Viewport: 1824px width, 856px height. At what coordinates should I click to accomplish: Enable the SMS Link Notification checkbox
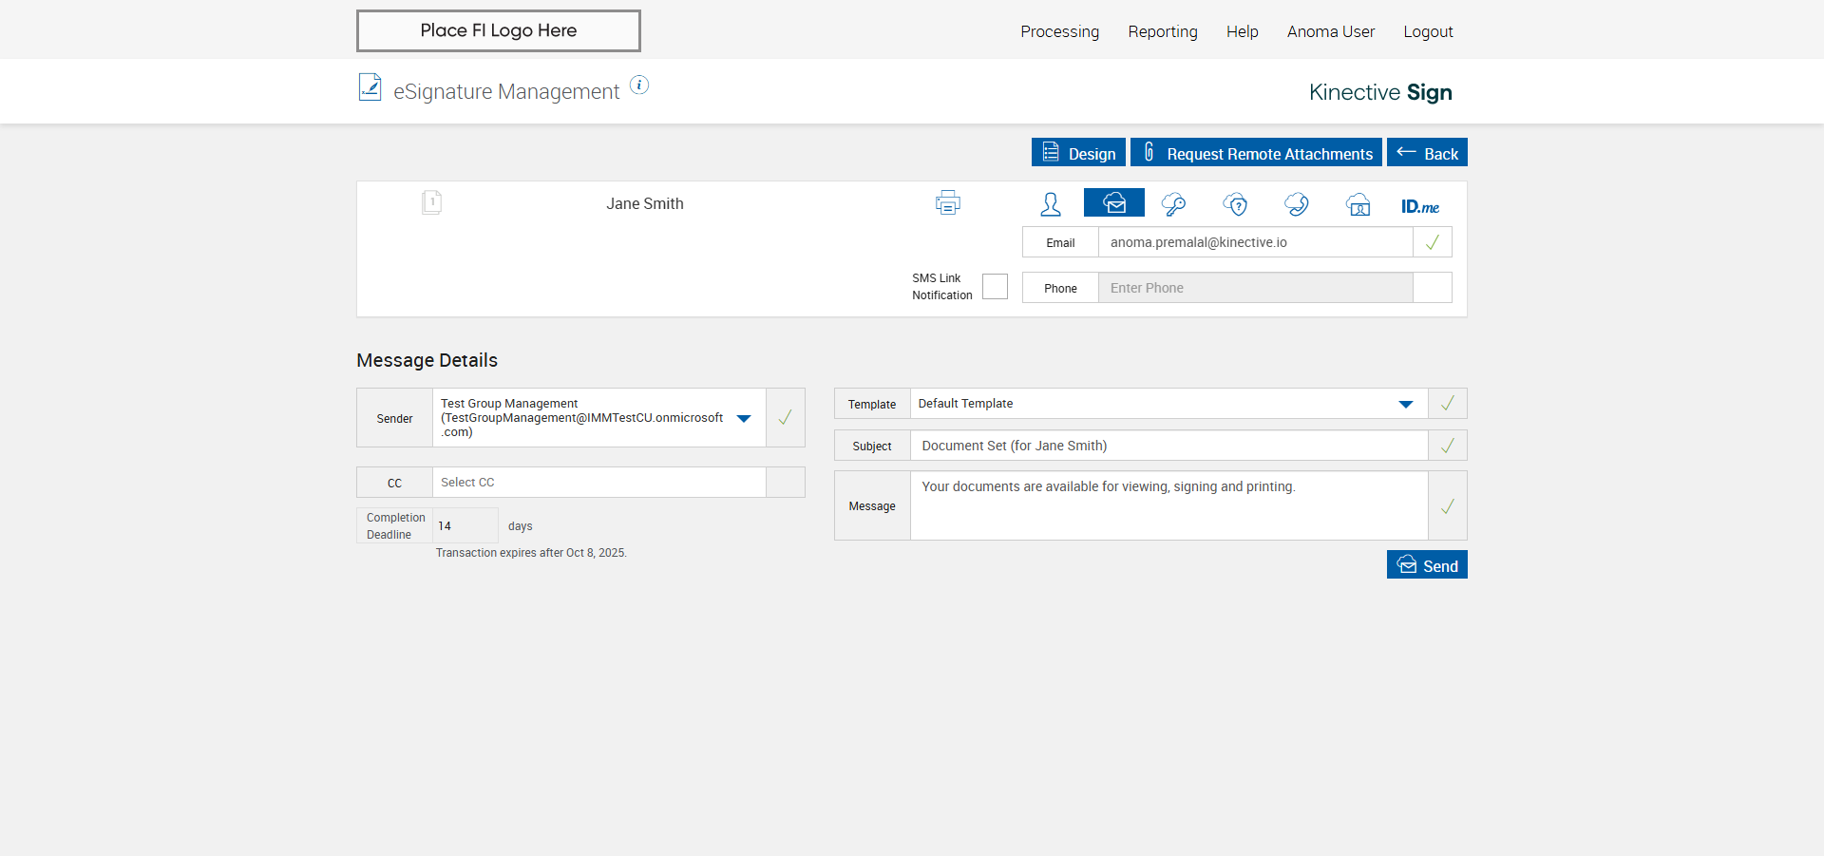tap(995, 287)
